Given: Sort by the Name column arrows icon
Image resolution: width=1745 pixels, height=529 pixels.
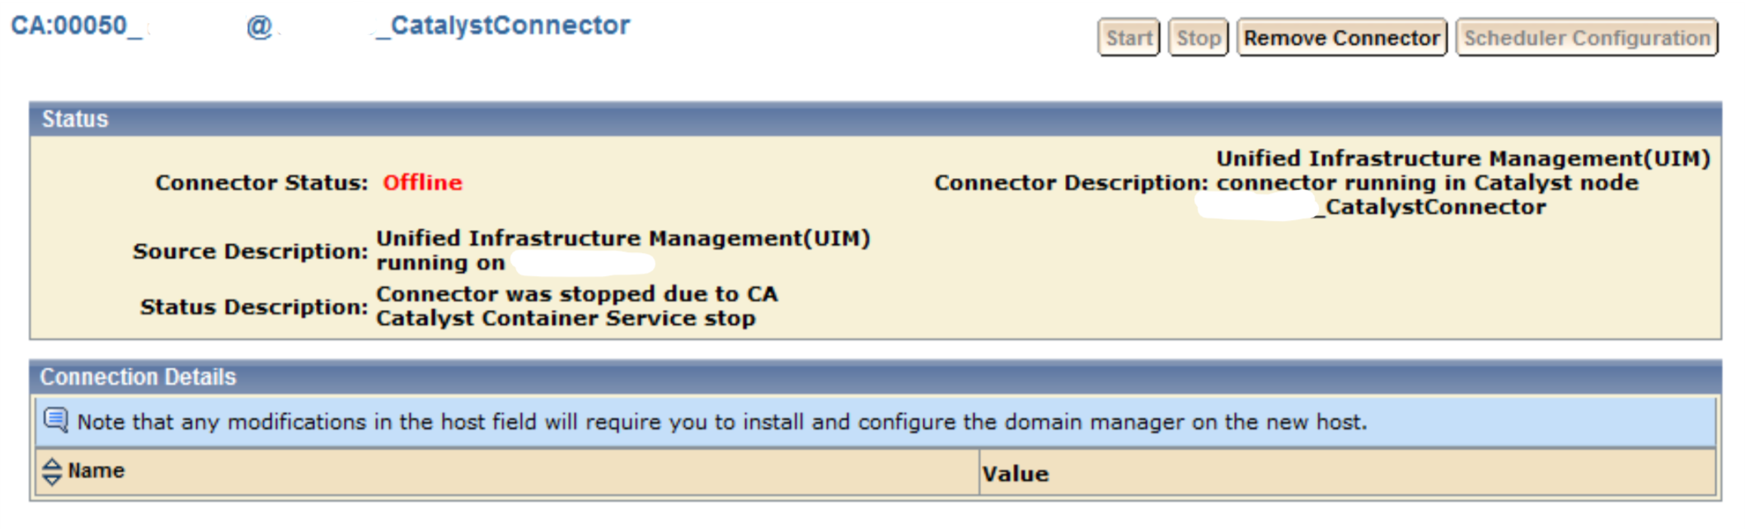Looking at the screenshot, I should pyautogui.click(x=52, y=471).
